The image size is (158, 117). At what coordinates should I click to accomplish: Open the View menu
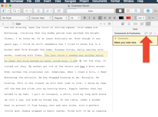click(x=58, y=1)
